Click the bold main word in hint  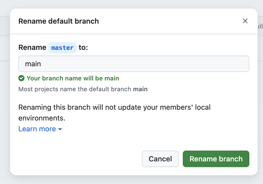click(140, 89)
